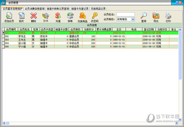The height and width of the screenshot is (127, 184).
Task: Focus the 会员姓名 input field
Action: [x=125, y=14]
